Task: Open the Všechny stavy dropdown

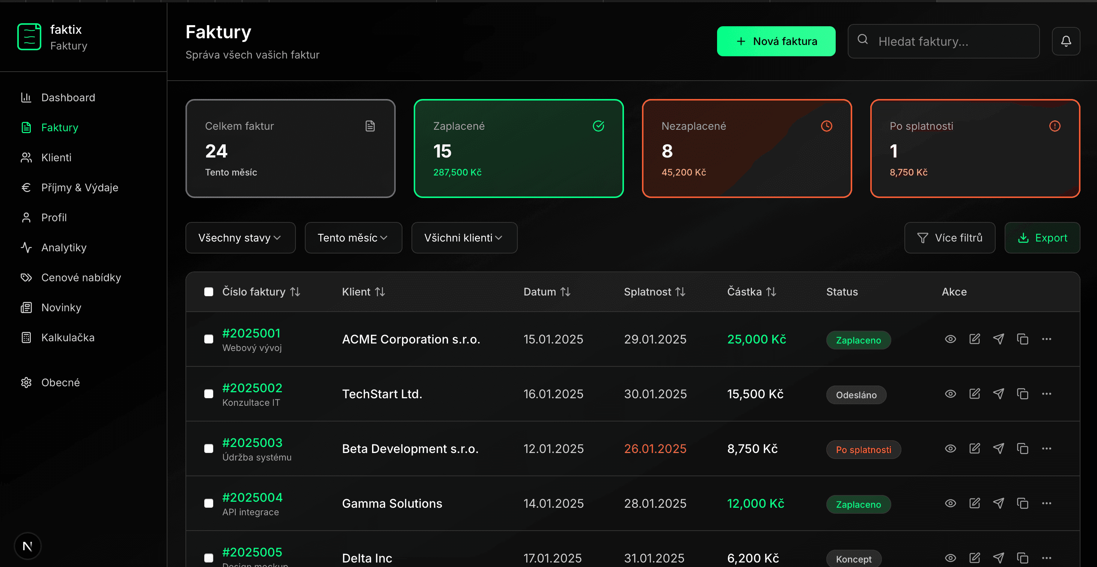Action: pyautogui.click(x=240, y=237)
